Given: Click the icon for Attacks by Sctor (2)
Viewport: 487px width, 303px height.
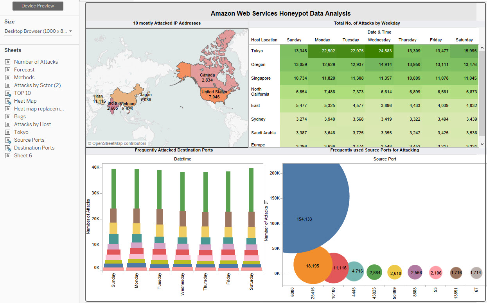Looking at the screenshot, I should pos(7,85).
